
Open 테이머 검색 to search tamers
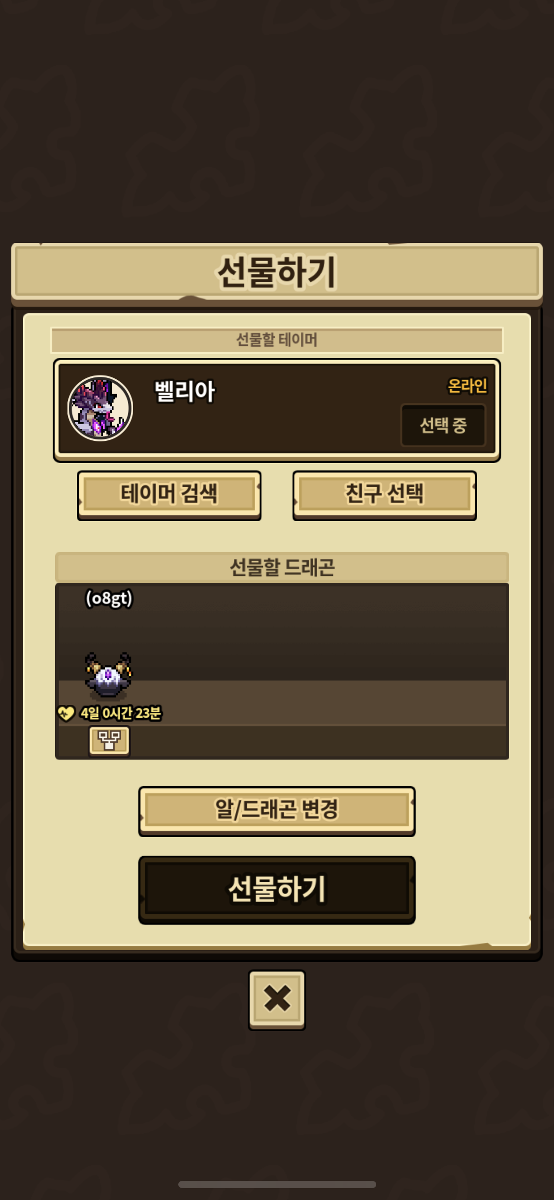(x=169, y=495)
